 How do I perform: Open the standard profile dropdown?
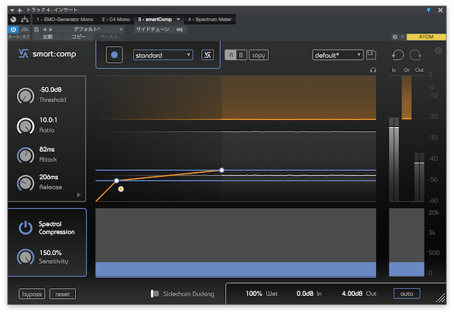click(x=163, y=55)
